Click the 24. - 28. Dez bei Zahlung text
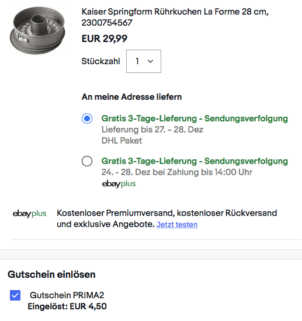The height and width of the screenshot is (321, 302). tap(177, 172)
